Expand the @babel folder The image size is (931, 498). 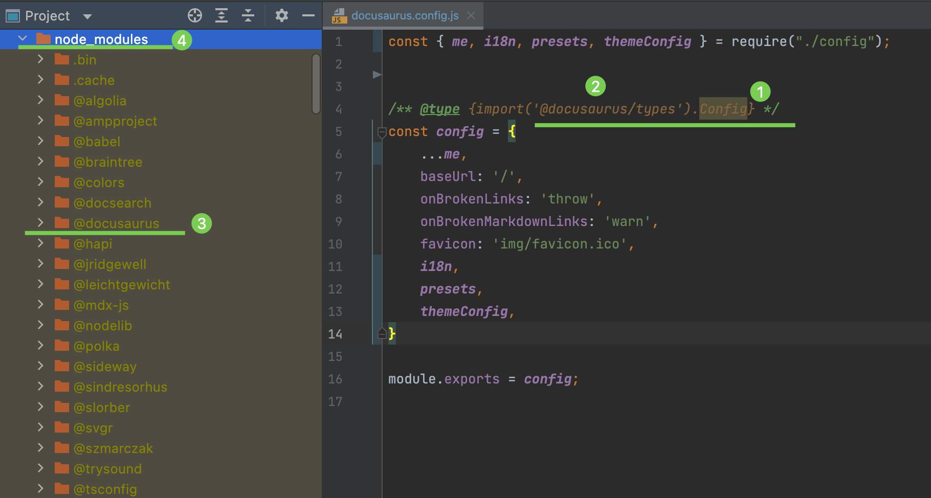pyautogui.click(x=40, y=141)
